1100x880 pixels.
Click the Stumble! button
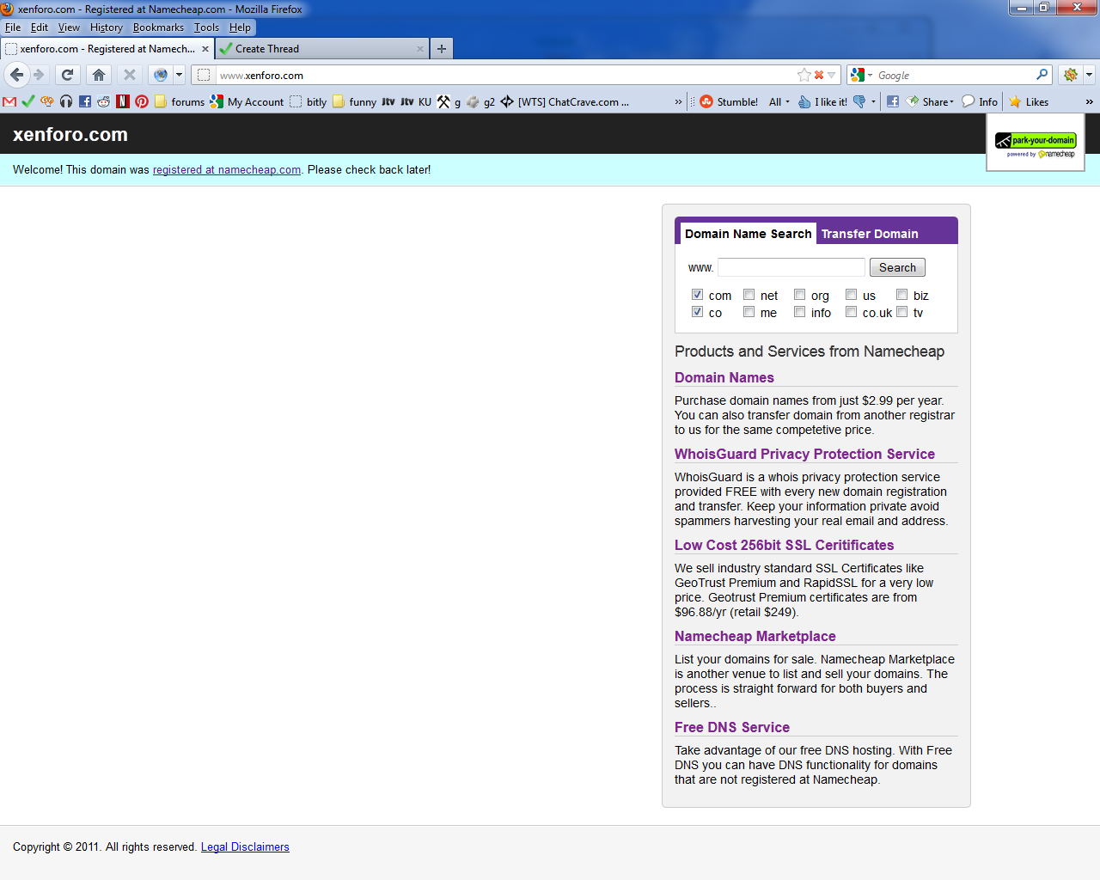(729, 101)
